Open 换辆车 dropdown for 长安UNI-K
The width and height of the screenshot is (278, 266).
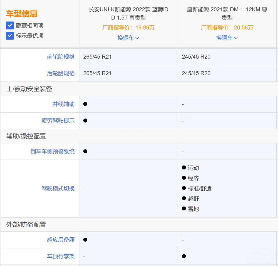(128, 38)
